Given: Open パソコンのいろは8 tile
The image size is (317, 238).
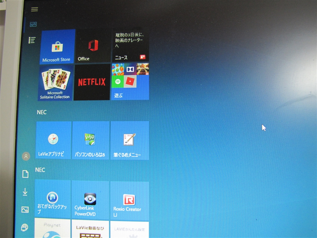Looking at the screenshot, I should point(91,140).
